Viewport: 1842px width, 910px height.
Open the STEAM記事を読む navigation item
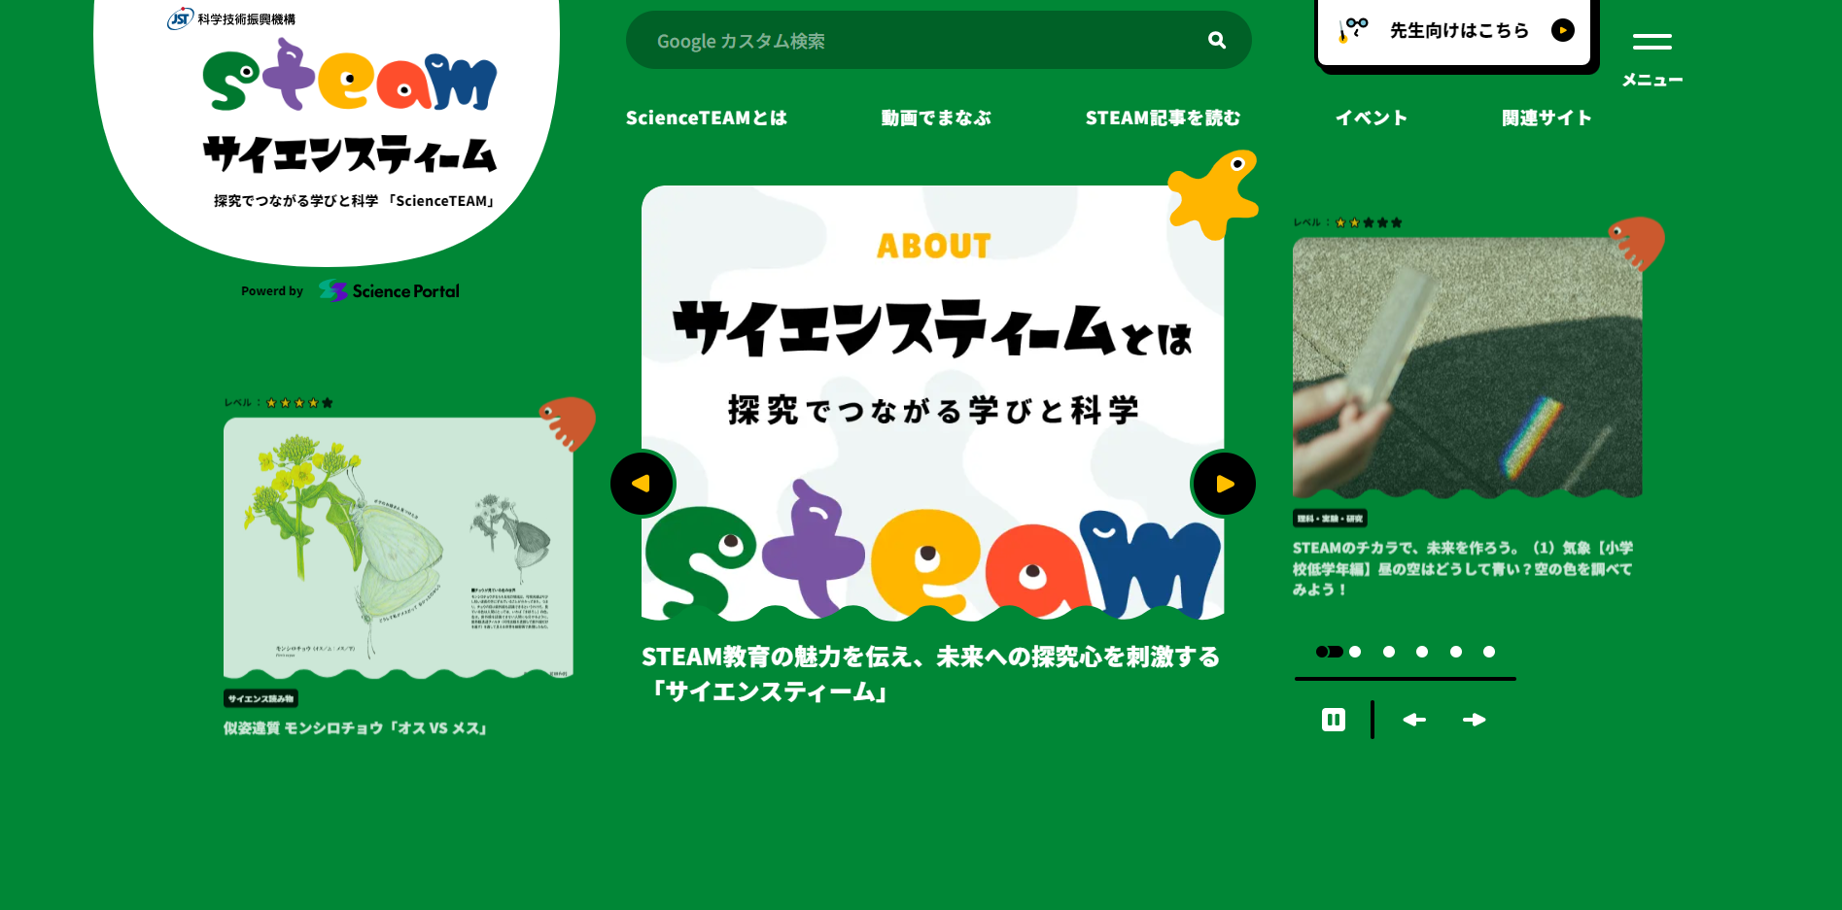[1163, 118]
